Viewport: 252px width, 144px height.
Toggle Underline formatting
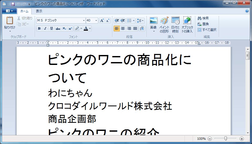pos(51,29)
